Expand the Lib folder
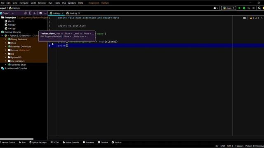The width and height of the screenshot is (264, 148). (x=5, y=54)
